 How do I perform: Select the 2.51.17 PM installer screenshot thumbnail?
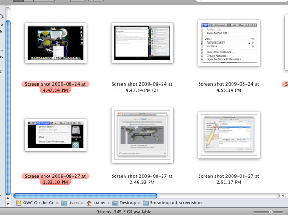click(229, 135)
